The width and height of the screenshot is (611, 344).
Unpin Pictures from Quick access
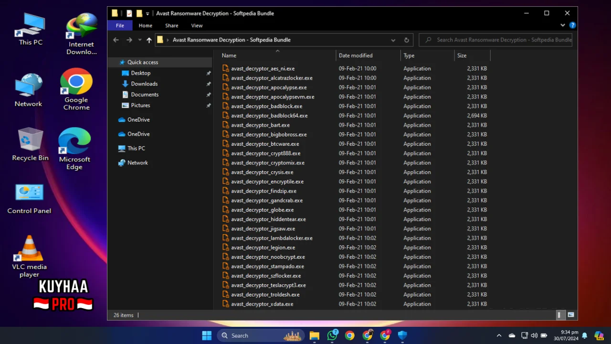(x=209, y=105)
